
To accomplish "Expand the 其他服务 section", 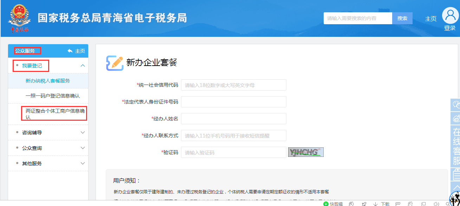I will 48,163.
